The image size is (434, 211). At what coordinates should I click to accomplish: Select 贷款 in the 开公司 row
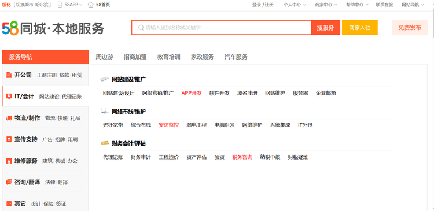64,75
